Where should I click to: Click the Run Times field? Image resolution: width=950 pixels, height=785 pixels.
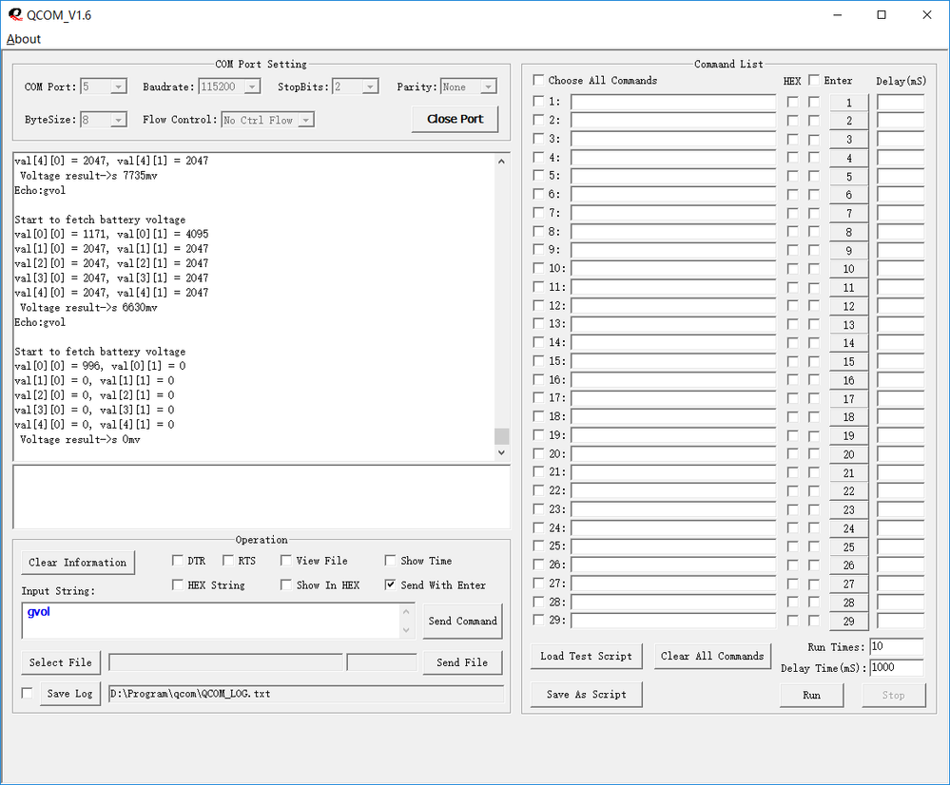[897, 646]
